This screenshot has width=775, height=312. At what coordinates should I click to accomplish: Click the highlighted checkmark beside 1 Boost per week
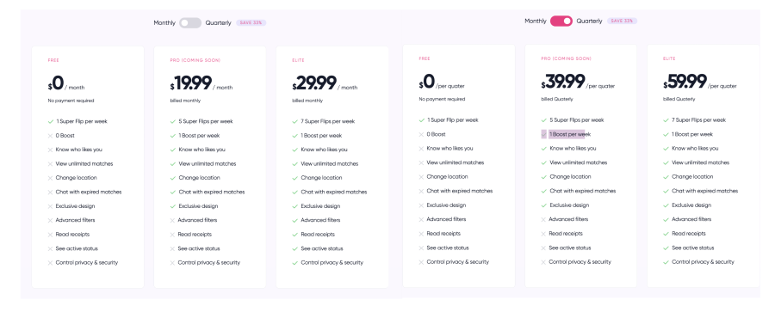(543, 134)
